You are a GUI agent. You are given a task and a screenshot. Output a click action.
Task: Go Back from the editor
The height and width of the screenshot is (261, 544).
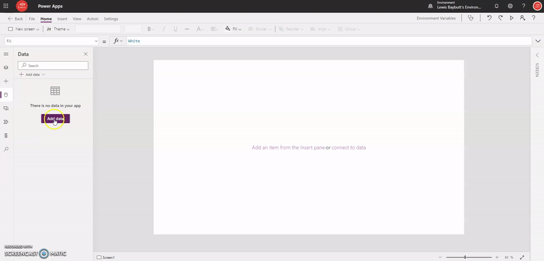click(x=16, y=19)
